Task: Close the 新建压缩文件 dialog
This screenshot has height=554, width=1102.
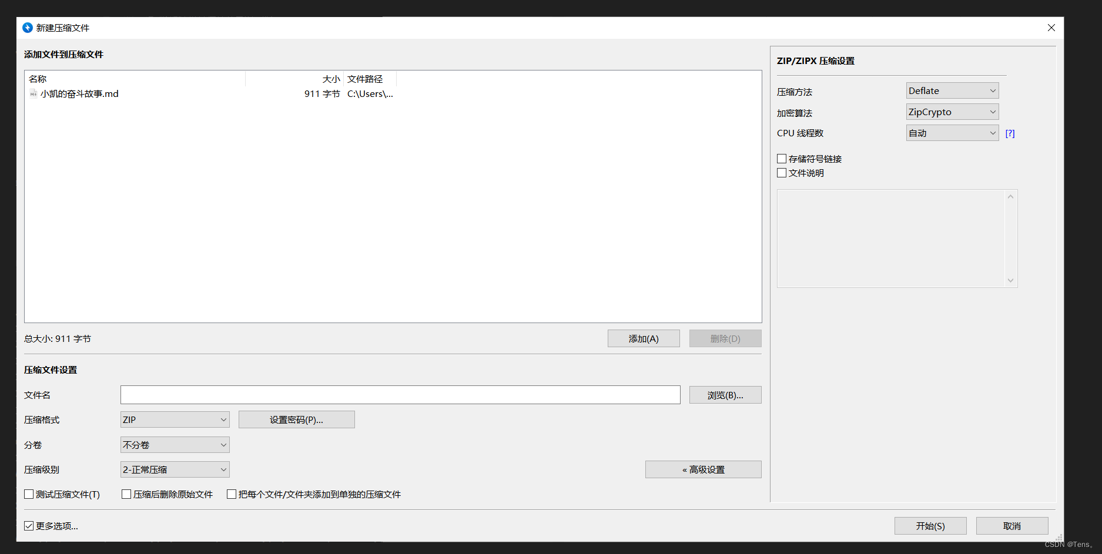Action: (x=1051, y=28)
